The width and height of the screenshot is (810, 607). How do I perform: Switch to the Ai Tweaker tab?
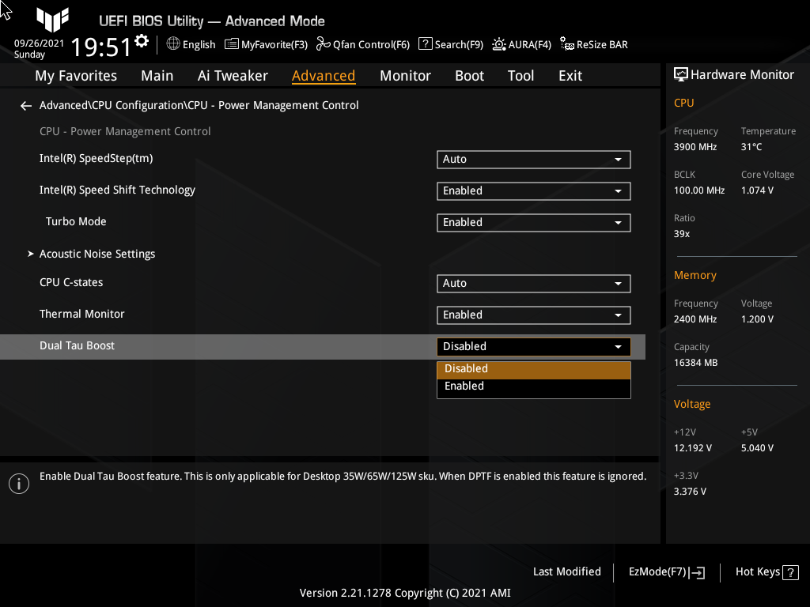(x=233, y=75)
